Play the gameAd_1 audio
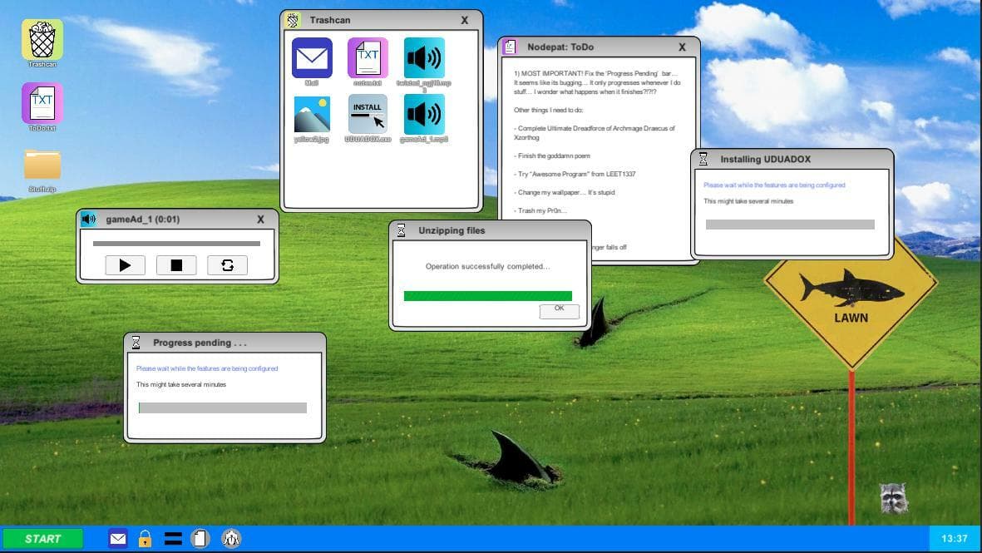The width and height of the screenshot is (982, 553). [x=126, y=265]
